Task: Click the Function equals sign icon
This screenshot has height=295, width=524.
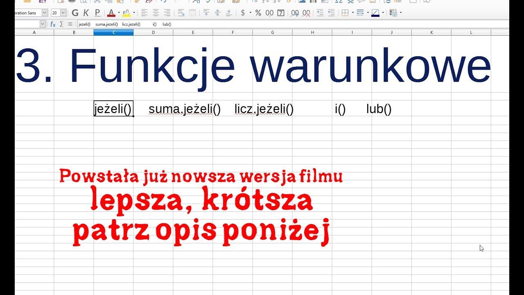Action: 70,24
